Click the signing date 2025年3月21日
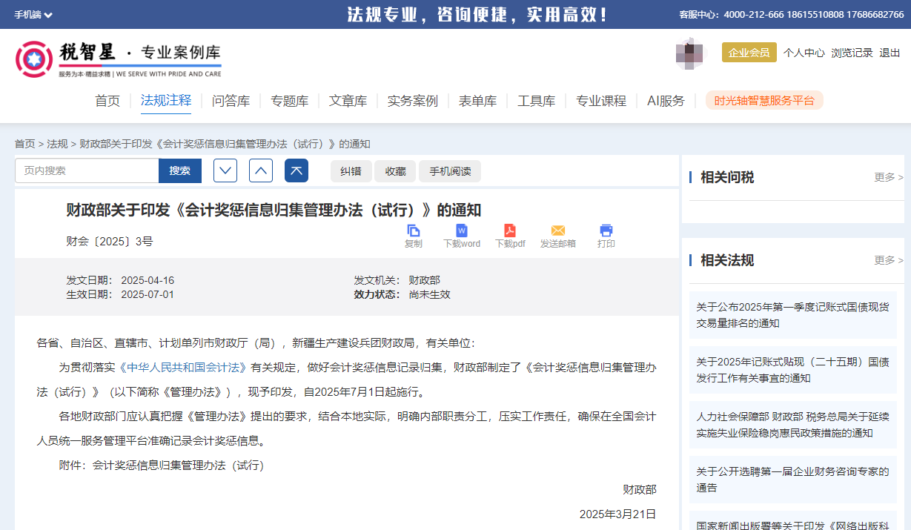The width and height of the screenshot is (911, 530). [x=617, y=514]
